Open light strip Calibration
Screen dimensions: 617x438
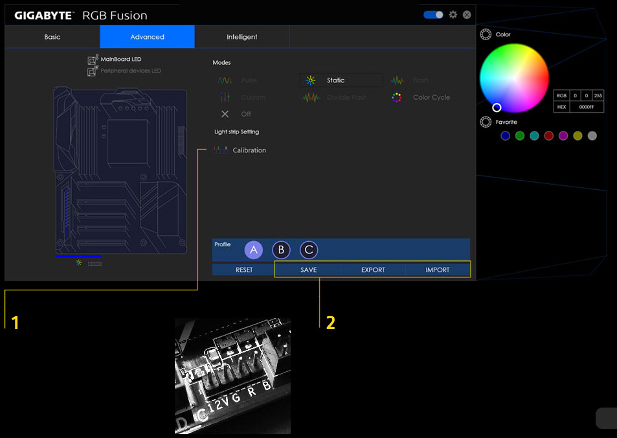coord(240,150)
